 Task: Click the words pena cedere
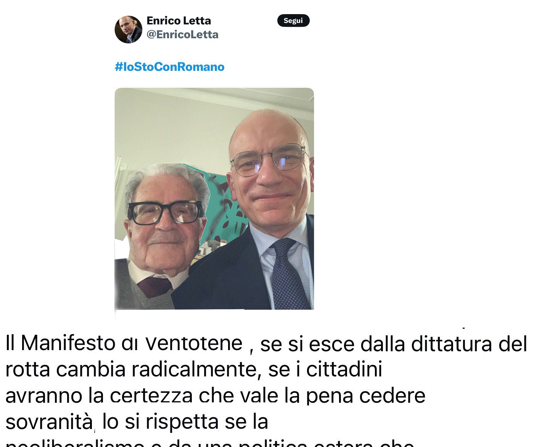point(366,396)
